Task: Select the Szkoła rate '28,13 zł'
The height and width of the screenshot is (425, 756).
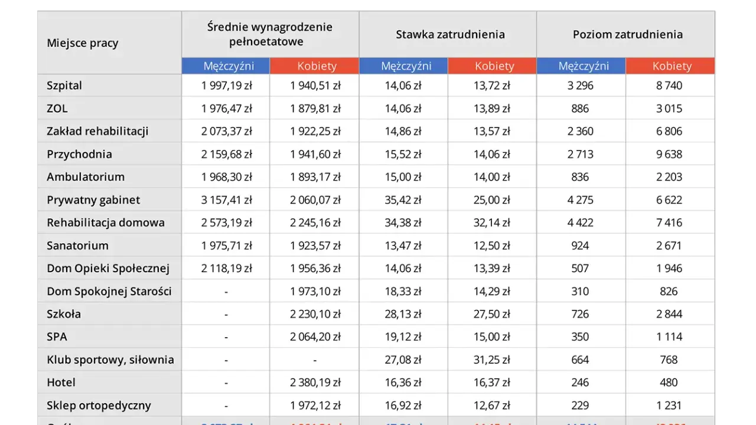Action: point(403,314)
